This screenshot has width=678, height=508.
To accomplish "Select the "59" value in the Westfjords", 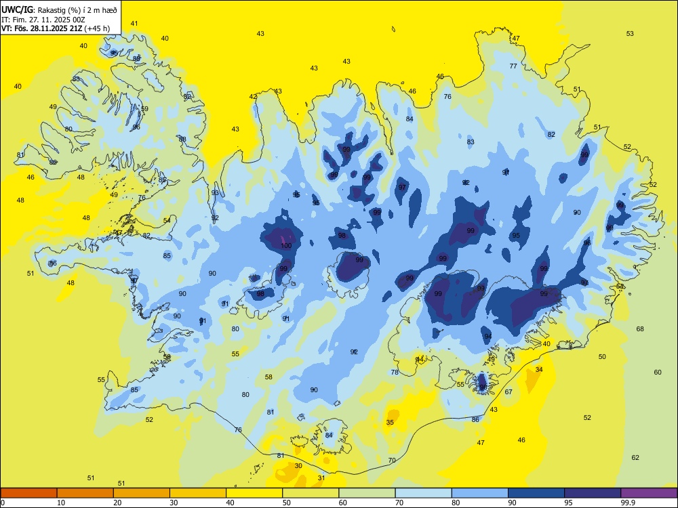I will click(144, 108).
